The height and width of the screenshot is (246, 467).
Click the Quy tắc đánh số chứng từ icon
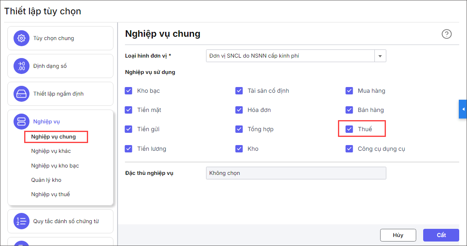pos(21,221)
